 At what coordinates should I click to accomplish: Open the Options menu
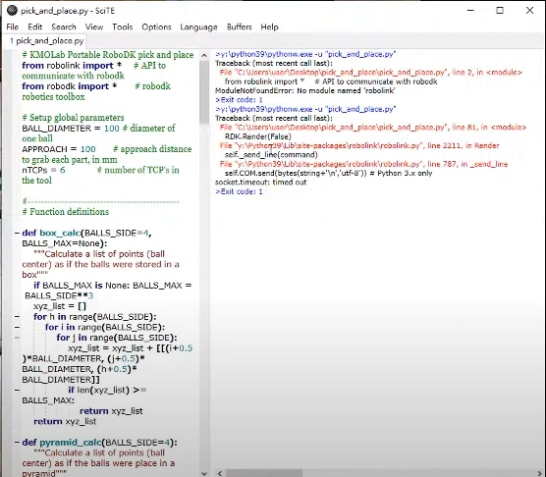[156, 27]
